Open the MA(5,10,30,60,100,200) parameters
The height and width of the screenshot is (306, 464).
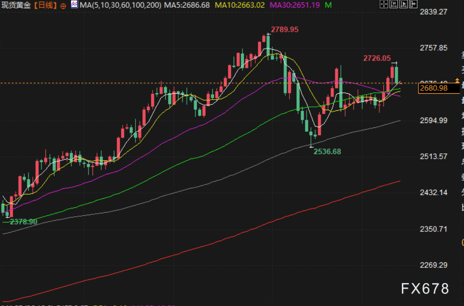coord(120,5)
